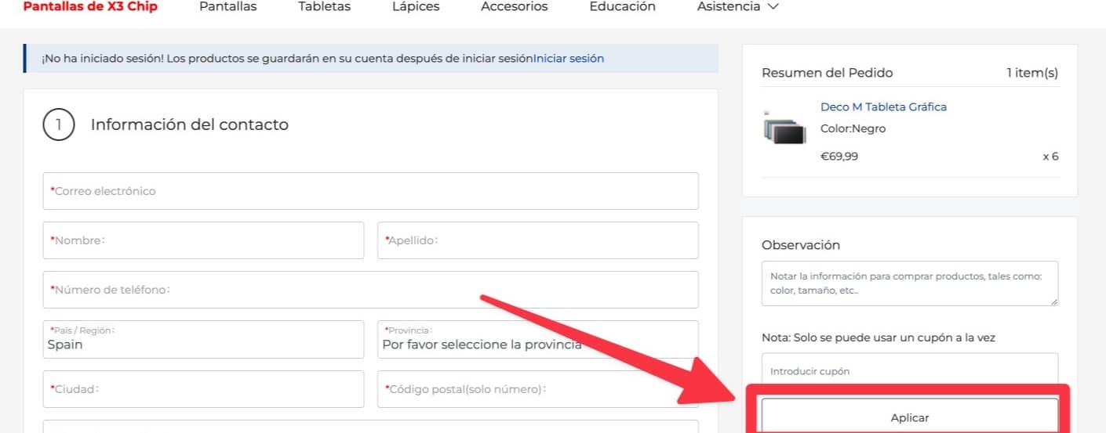
Task: Visit the Educación page
Action: [622, 7]
